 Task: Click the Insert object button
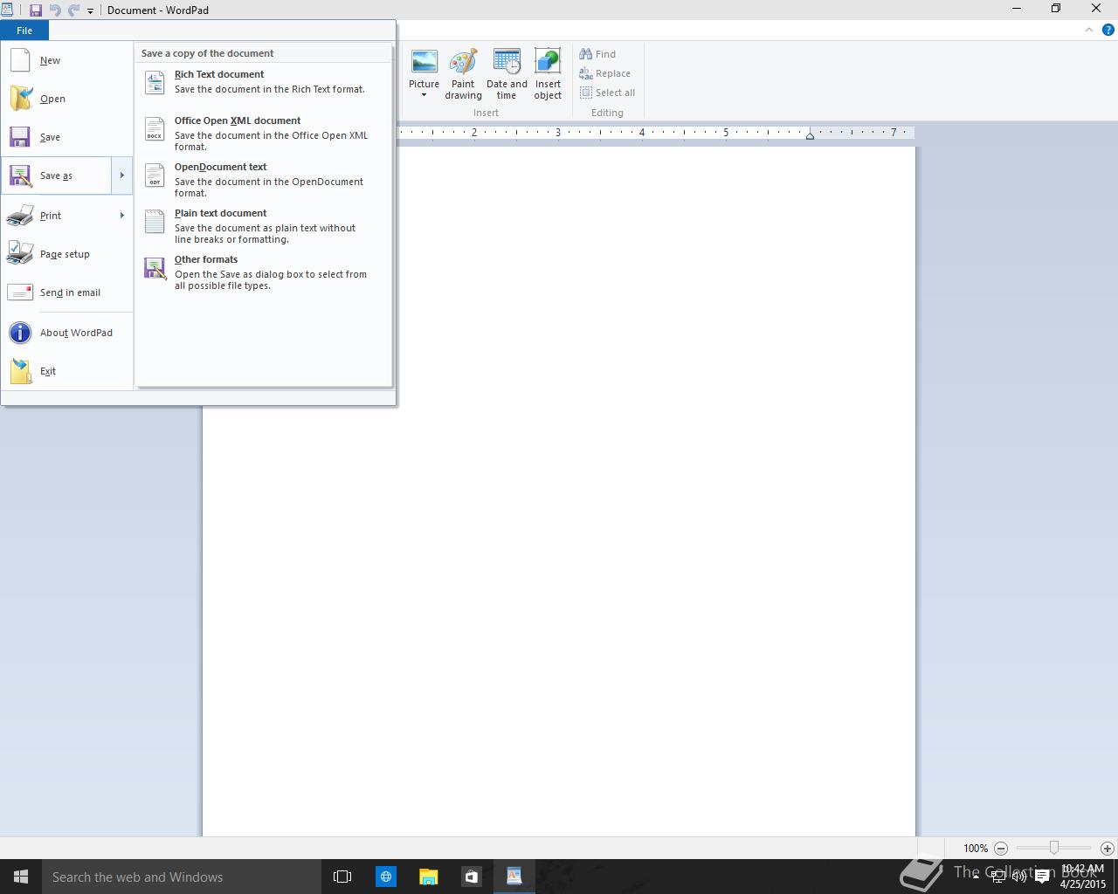point(548,75)
